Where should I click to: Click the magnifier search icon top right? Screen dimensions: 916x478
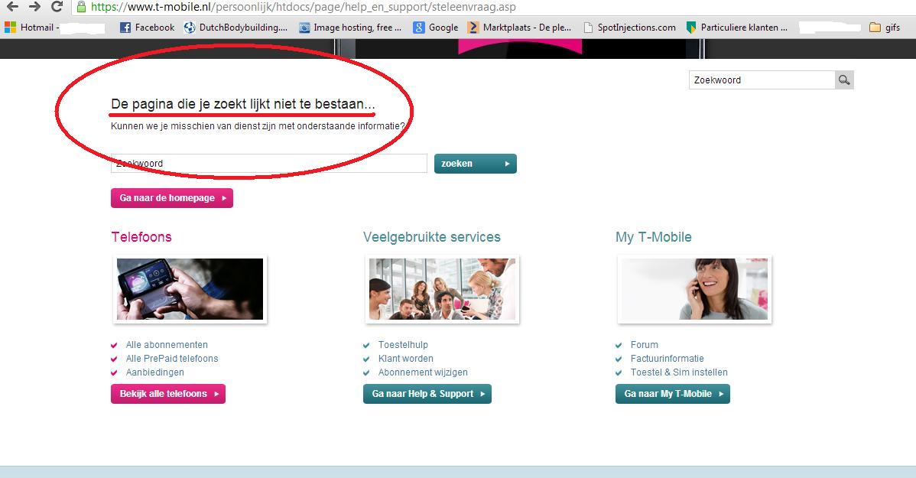[844, 80]
